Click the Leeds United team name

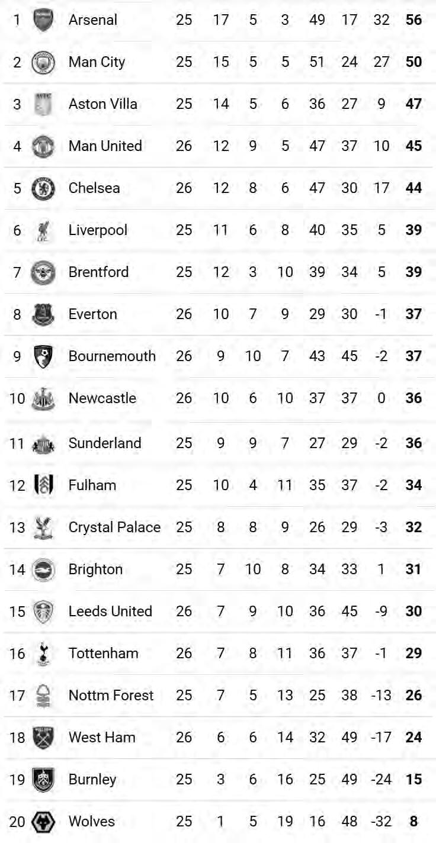tap(110, 611)
